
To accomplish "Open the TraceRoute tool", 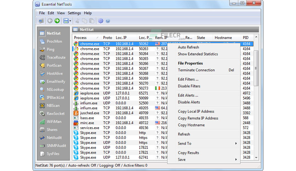I will point(52,58).
